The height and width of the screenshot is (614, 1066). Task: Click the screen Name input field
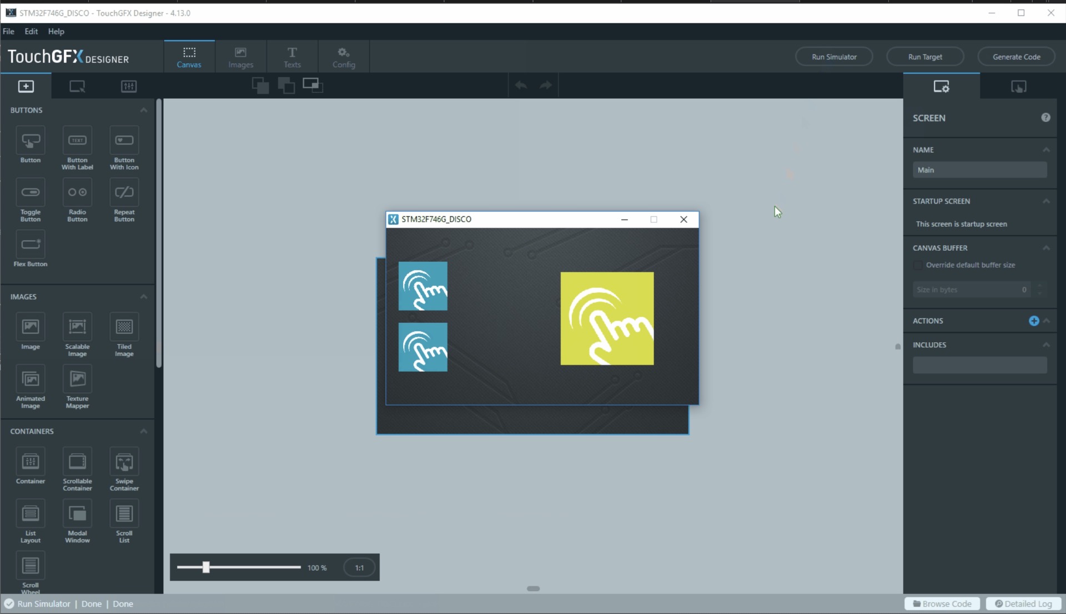point(979,170)
